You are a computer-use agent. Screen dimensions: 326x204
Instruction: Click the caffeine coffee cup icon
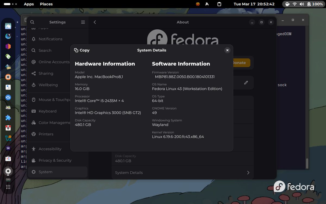pyautogui.click(x=287, y=4)
